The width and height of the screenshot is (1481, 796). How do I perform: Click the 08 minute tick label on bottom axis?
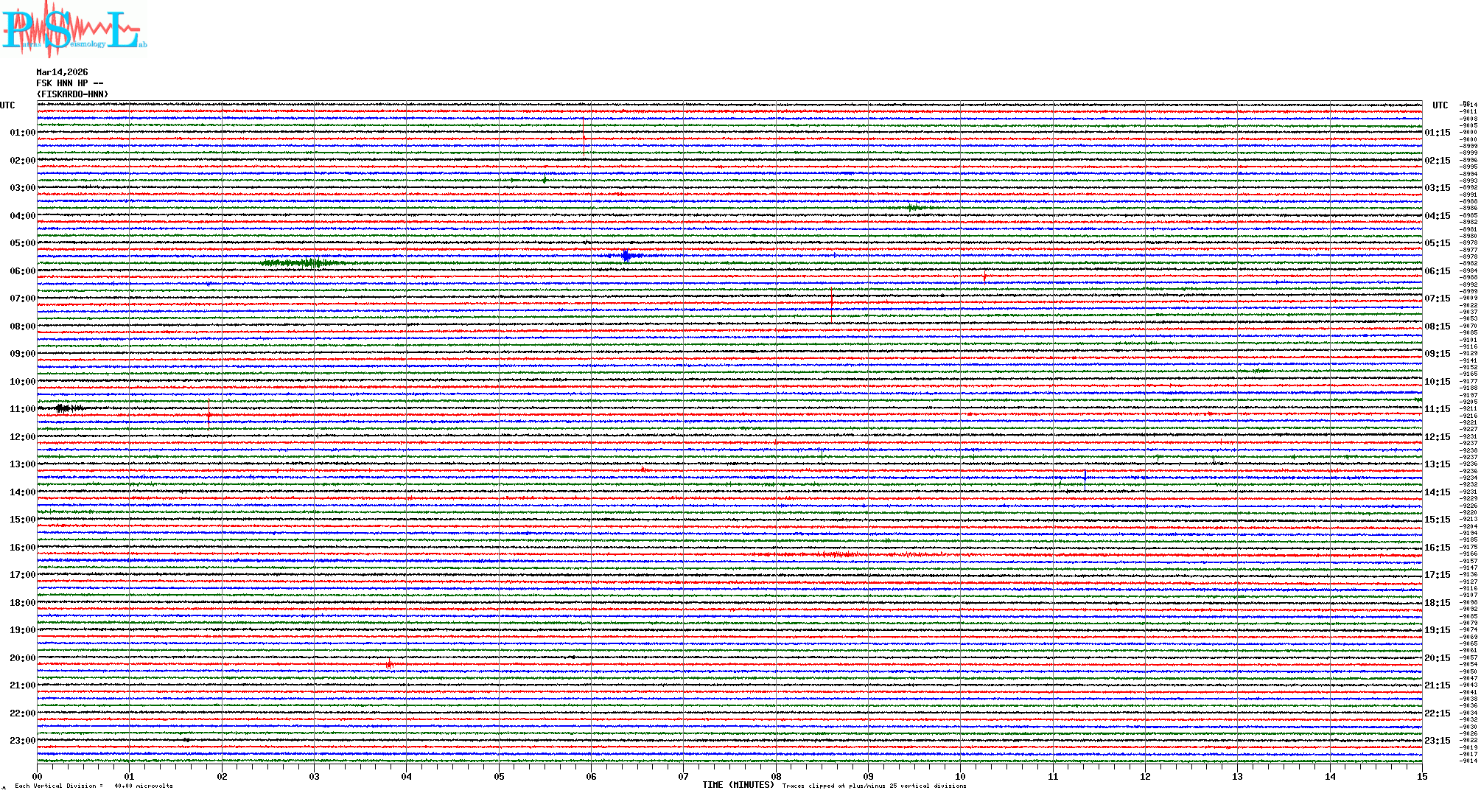(x=776, y=776)
